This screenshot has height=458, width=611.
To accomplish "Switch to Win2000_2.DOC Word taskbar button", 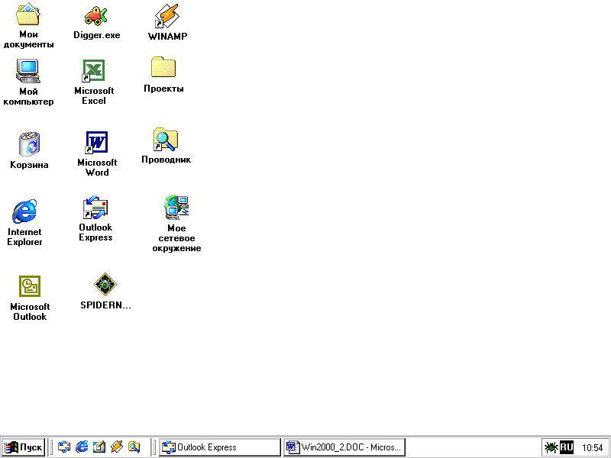I will 344,447.
